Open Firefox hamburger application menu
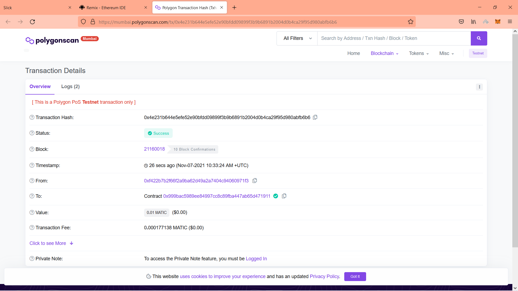The width and height of the screenshot is (518, 291). [x=510, y=22]
